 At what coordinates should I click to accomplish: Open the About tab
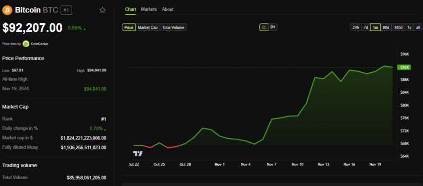168,9
